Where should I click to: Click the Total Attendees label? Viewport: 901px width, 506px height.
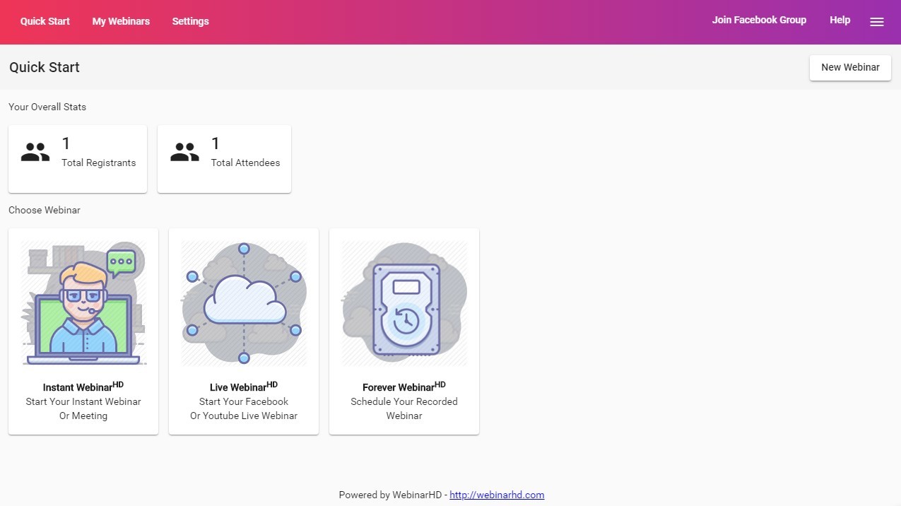[246, 163]
